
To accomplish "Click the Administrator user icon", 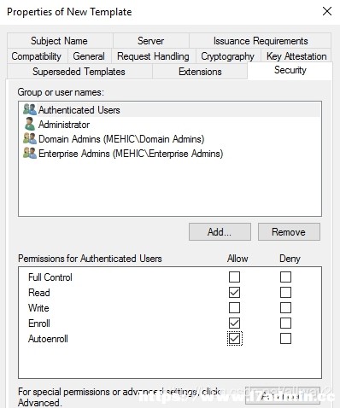I will 30,124.
